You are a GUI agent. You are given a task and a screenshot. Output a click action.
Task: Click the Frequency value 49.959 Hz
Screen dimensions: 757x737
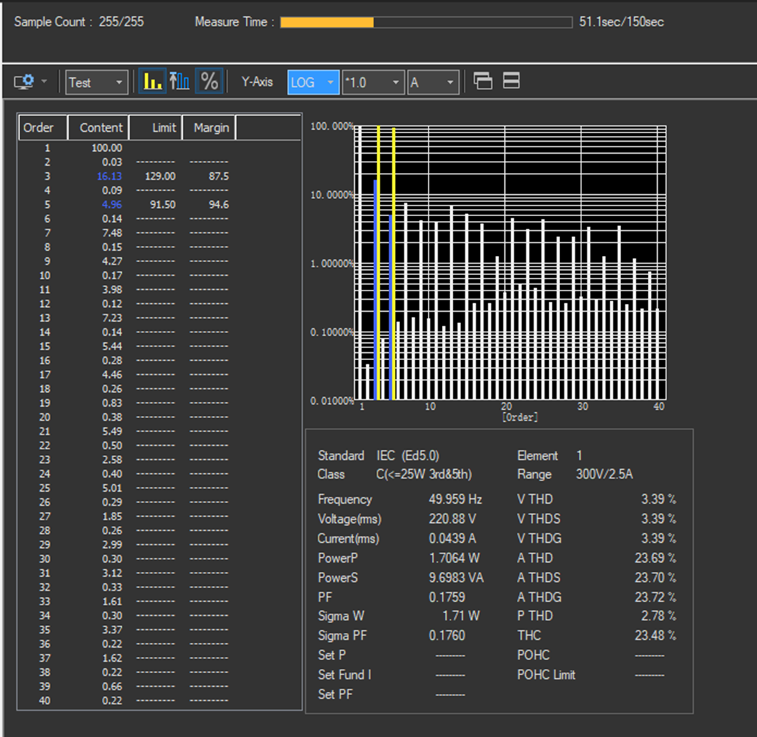point(455,499)
